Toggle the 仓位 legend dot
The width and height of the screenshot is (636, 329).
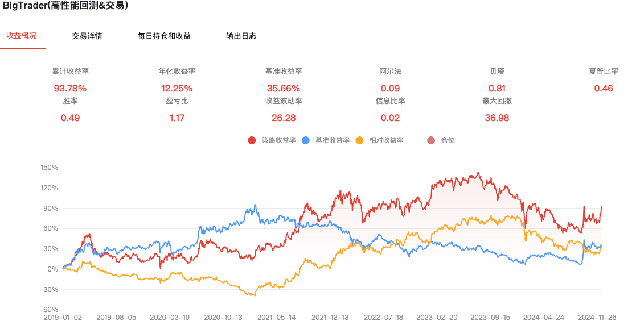[x=431, y=140]
